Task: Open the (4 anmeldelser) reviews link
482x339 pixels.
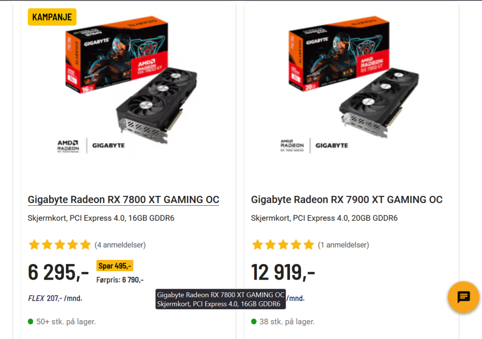Action: 120,245
